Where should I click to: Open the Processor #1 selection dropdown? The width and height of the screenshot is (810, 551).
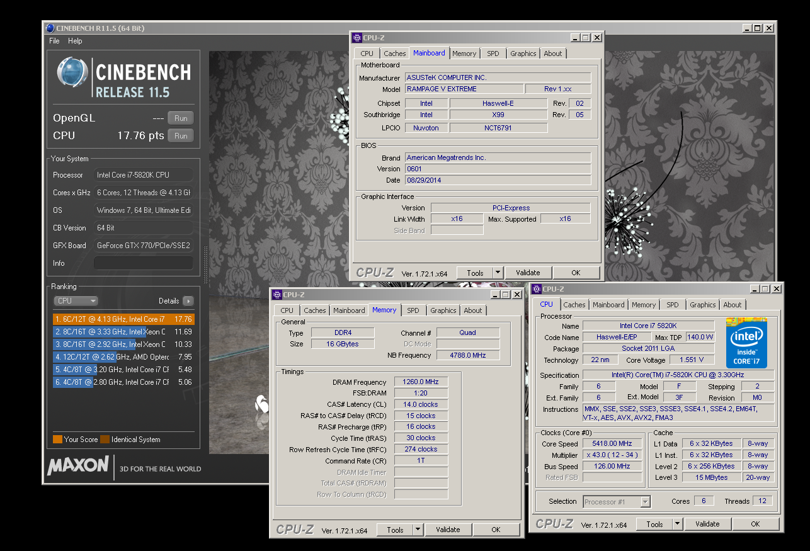pyautogui.click(x=617, y=502)
